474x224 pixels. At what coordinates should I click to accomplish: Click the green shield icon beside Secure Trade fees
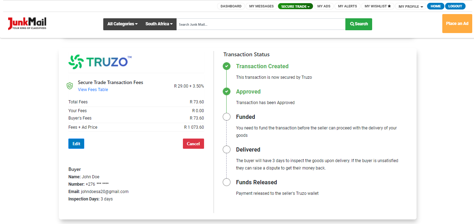coord(70,86)
